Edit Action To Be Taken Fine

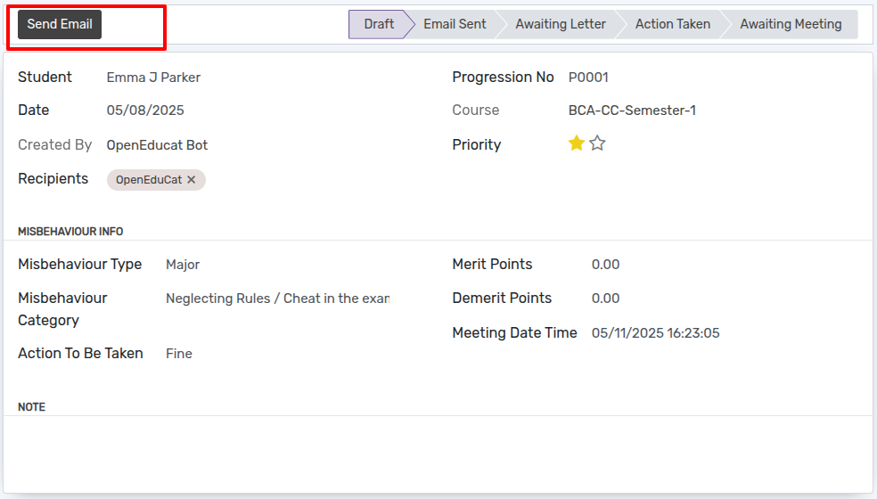pos(179,354)
